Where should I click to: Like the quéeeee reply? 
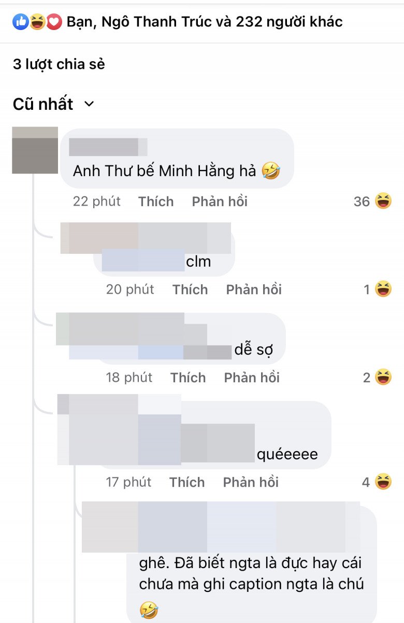point(187,483)
